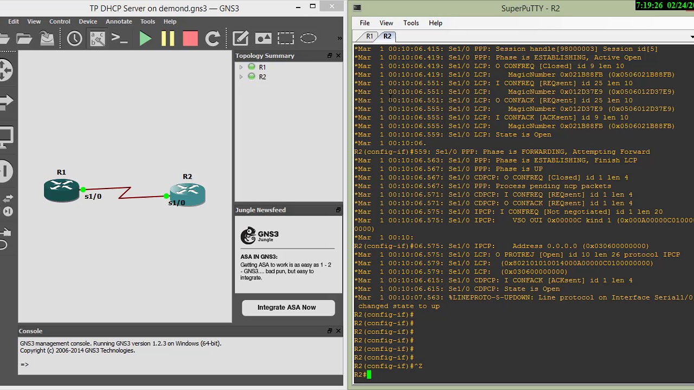
Task: Open Help menu in SuperPuTTY
Action: (x=435, y=23)
